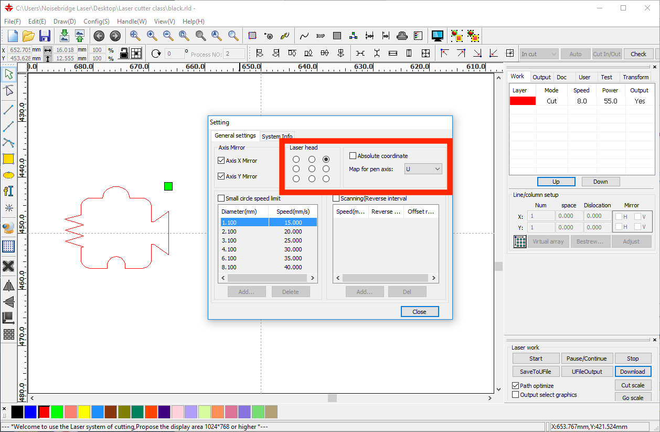Image resolution: width=660 pixels, height=432 pixels.
Task: Click the BMP import icon
Action: point(321,36)
